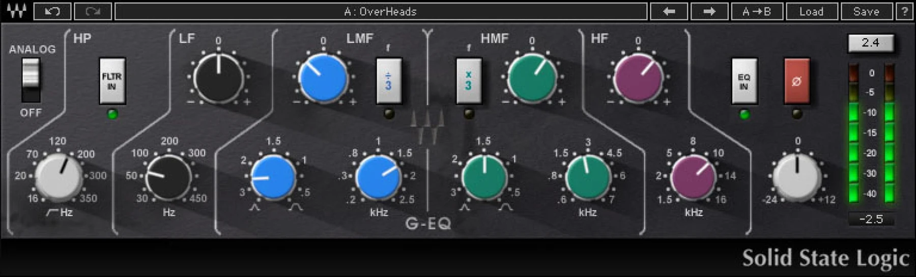Click the green HMF gain knob
The height and width of the screenshot is (277, 916).
(x=532, y=77)
